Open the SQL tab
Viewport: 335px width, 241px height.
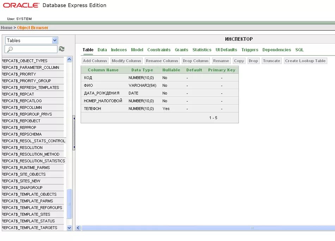tap(299, 50)
